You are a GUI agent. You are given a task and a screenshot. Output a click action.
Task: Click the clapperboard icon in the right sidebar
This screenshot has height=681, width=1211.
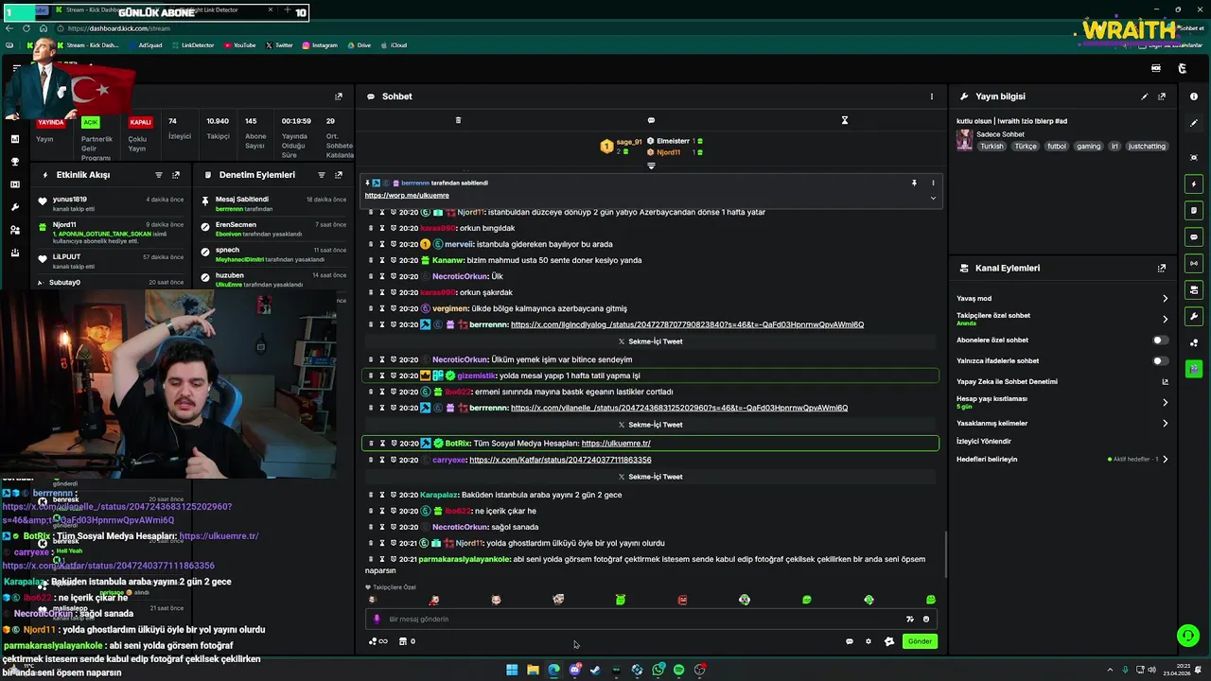(x=1194, y=369)
